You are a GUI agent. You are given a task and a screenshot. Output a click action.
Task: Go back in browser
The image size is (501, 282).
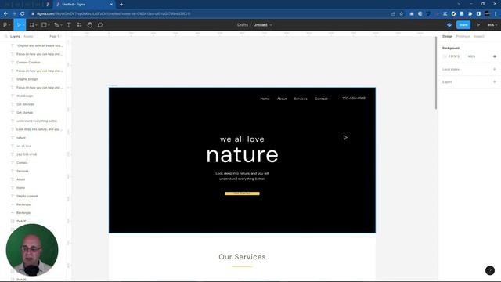coord(5,14)
